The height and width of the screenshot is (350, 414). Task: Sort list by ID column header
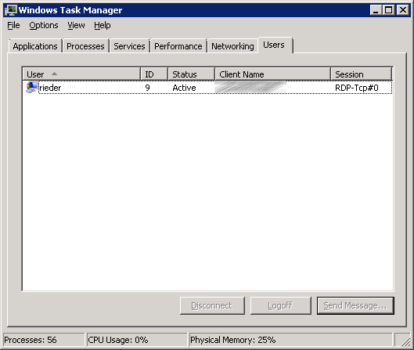154,74
